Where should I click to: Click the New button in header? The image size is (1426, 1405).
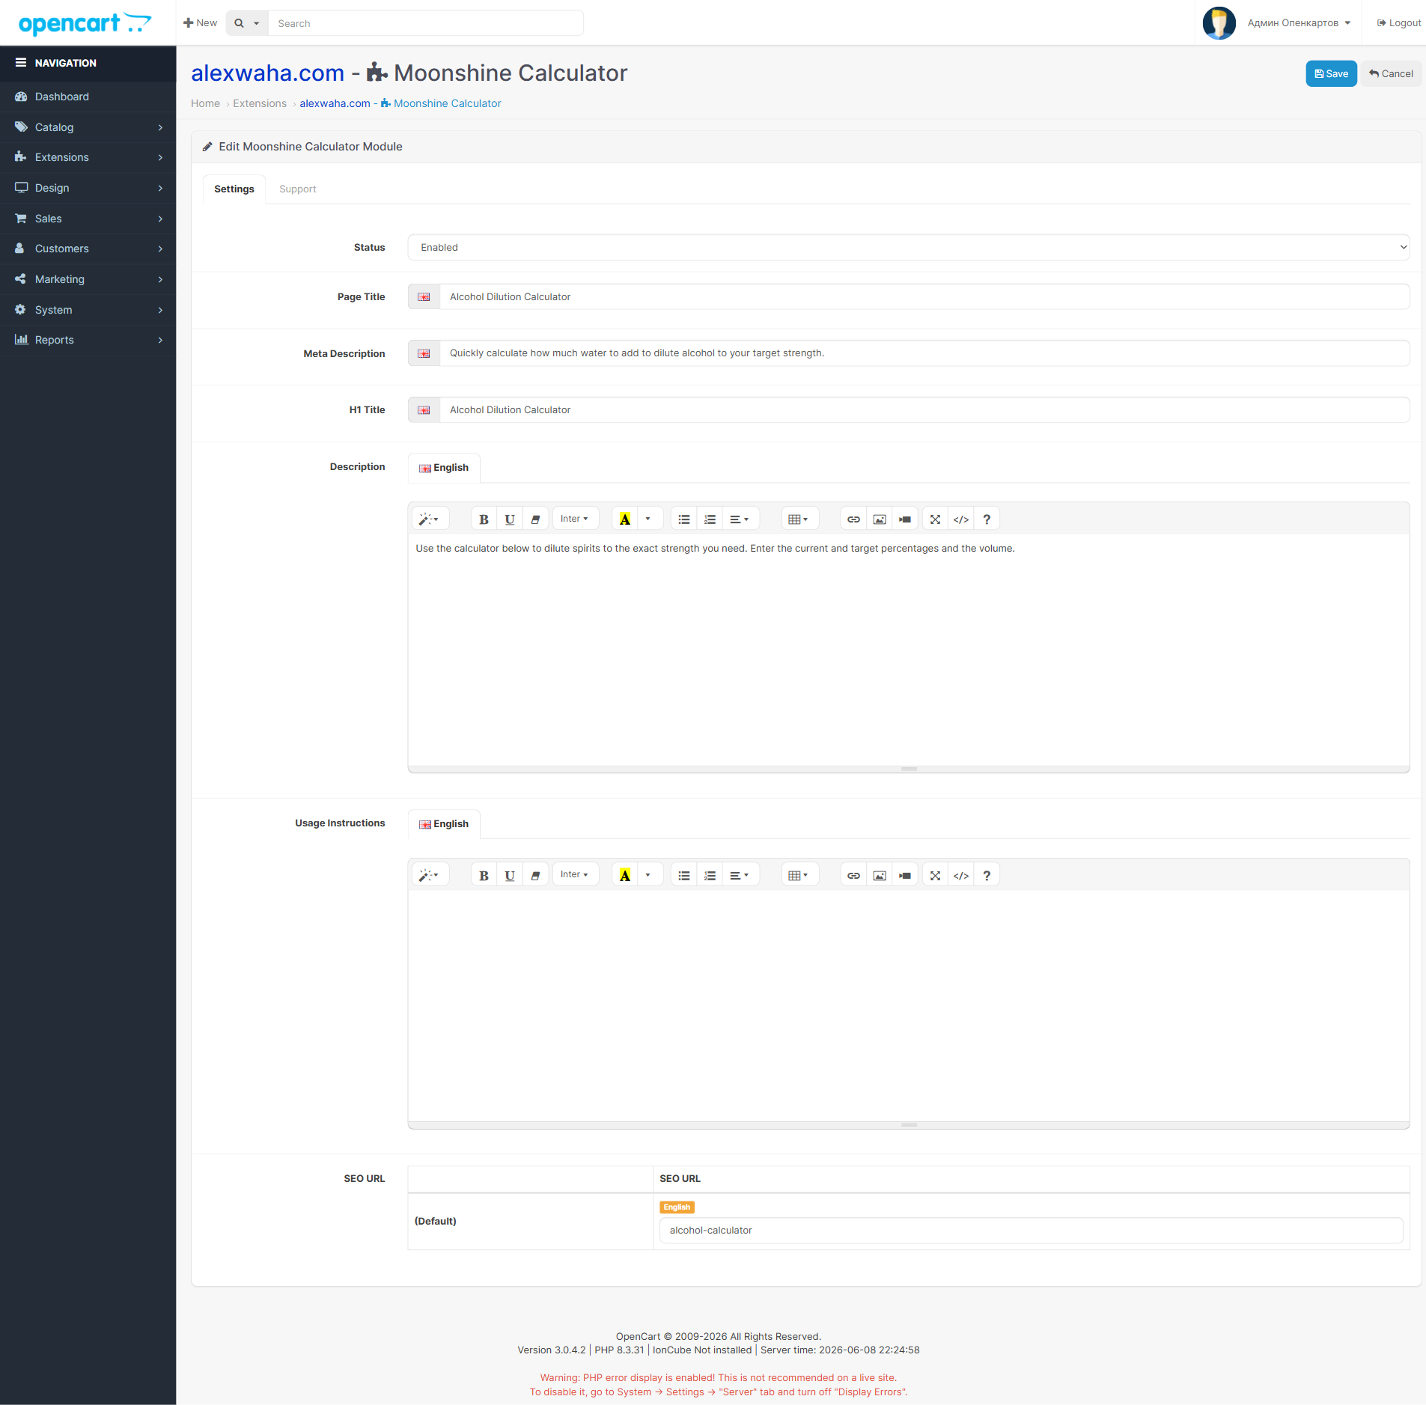[x=201, y=23]
